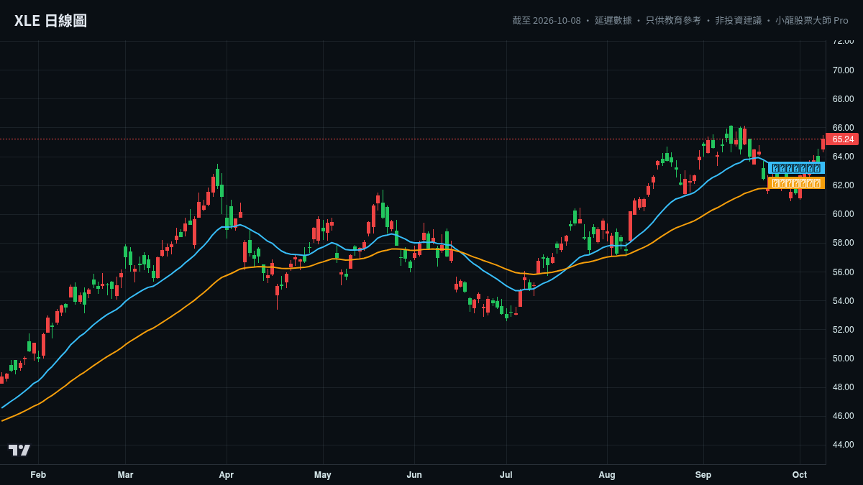This screenshot has height=485, width=863.
Task: Click the 66.00 price axis value
Action: pos(844,128)
